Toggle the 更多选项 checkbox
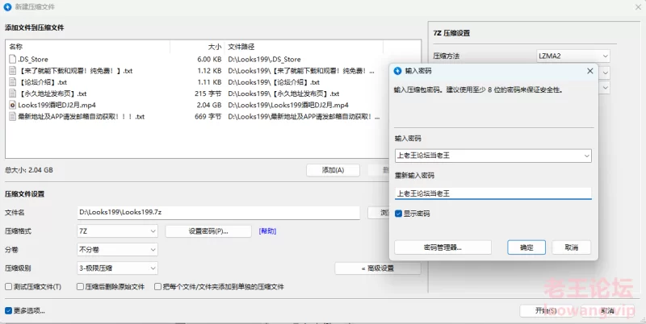 (9, 310)
